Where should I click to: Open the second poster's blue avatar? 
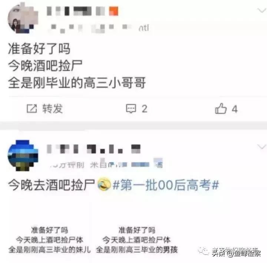coord(23,155)
